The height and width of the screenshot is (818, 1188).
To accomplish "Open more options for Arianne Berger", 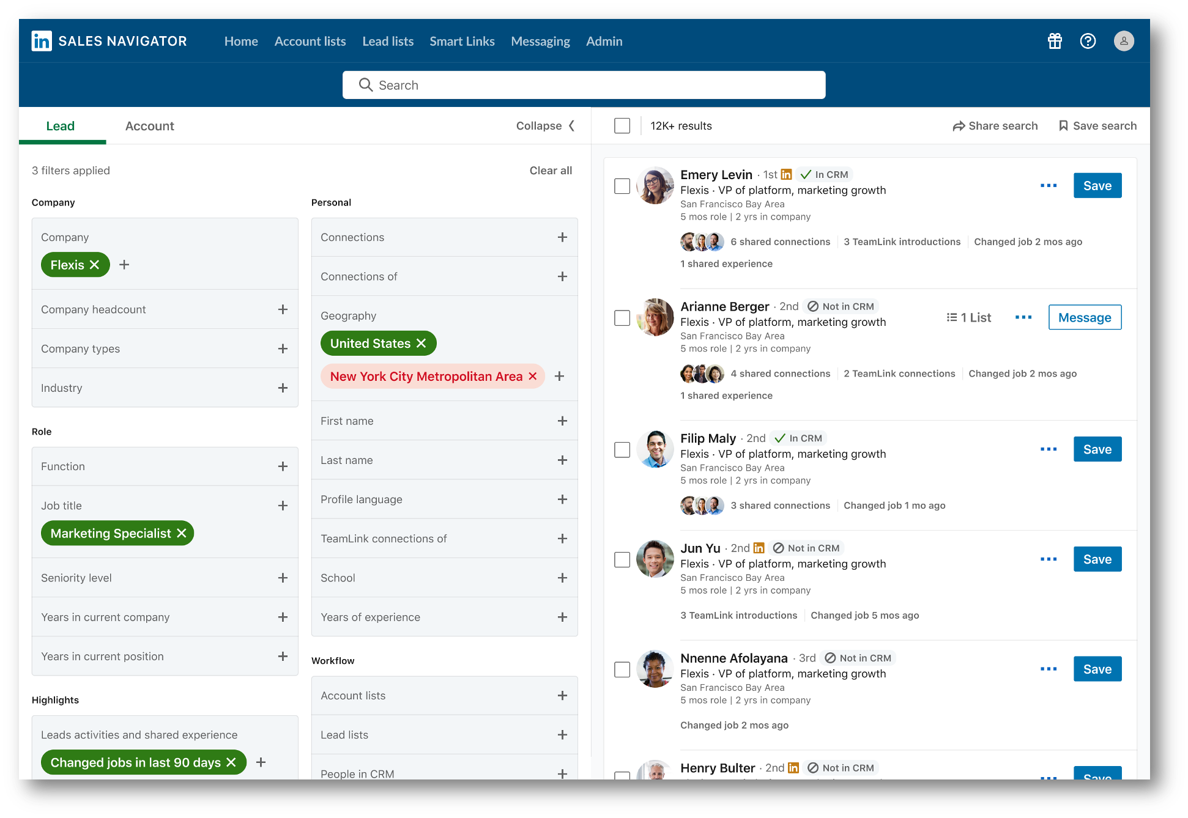I will point(1023,317).
